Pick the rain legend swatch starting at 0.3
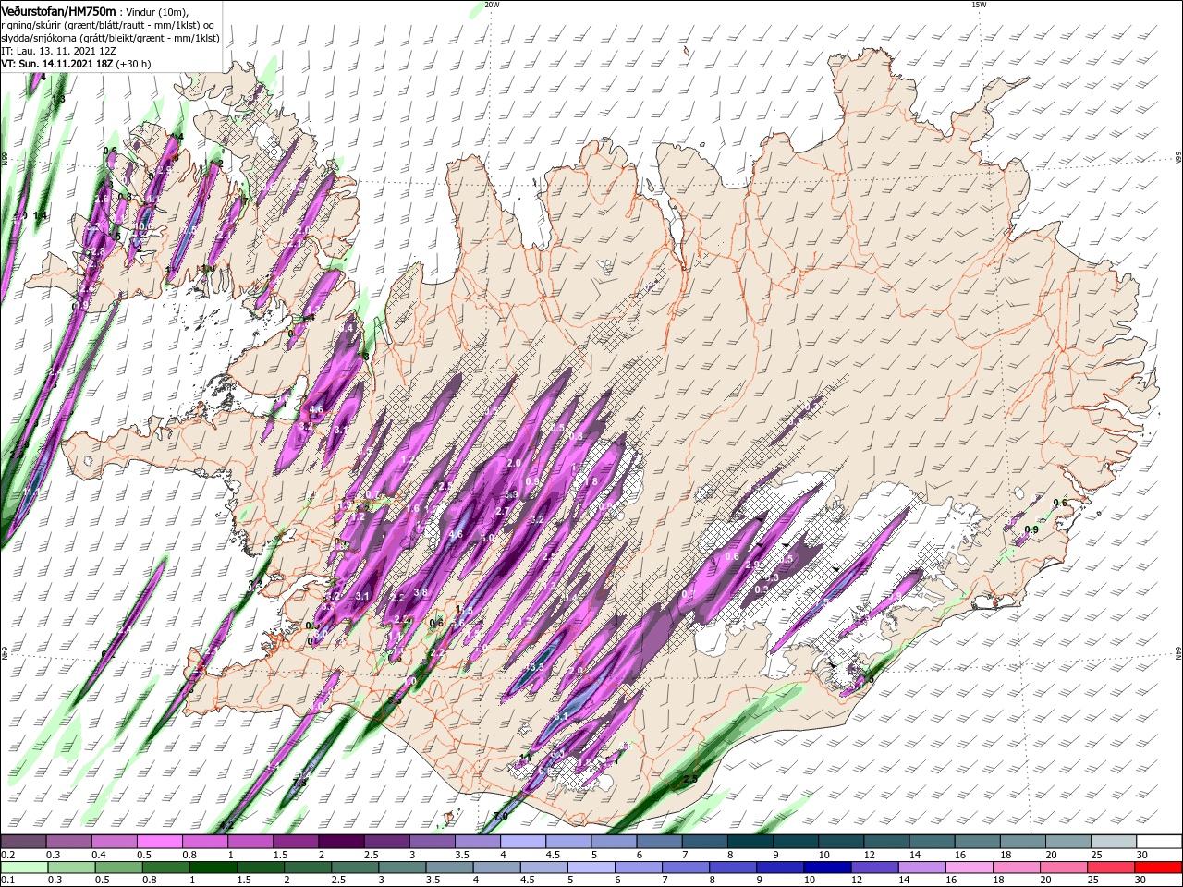 71,868
